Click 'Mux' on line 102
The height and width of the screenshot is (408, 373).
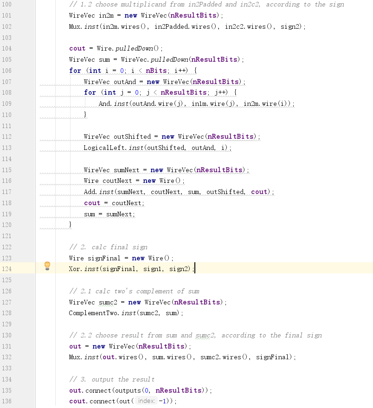coord(75,26)
